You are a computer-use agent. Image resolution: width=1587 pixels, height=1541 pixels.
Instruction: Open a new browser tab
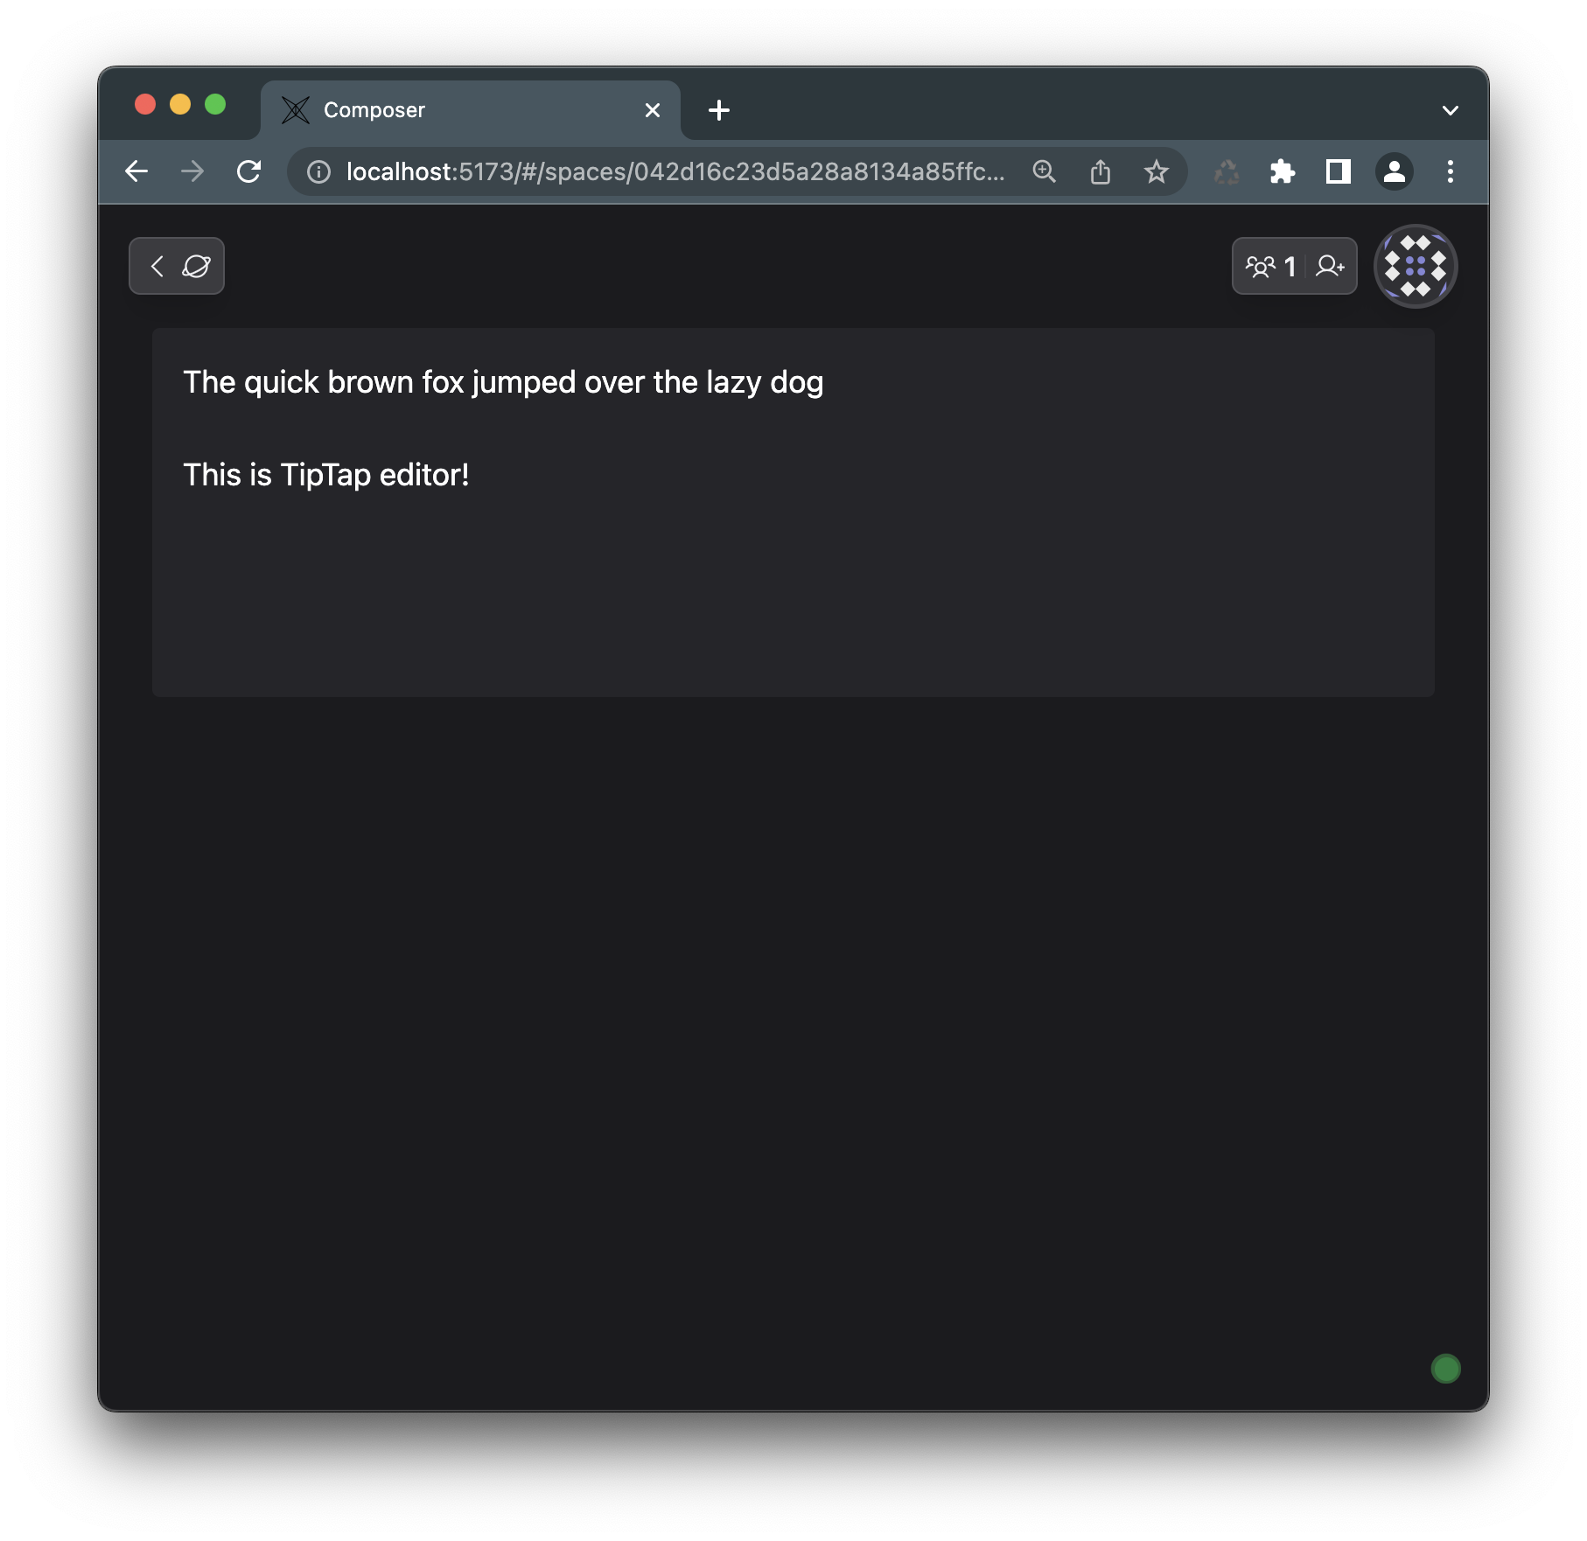pyautogui.click(x=719, y=109)
